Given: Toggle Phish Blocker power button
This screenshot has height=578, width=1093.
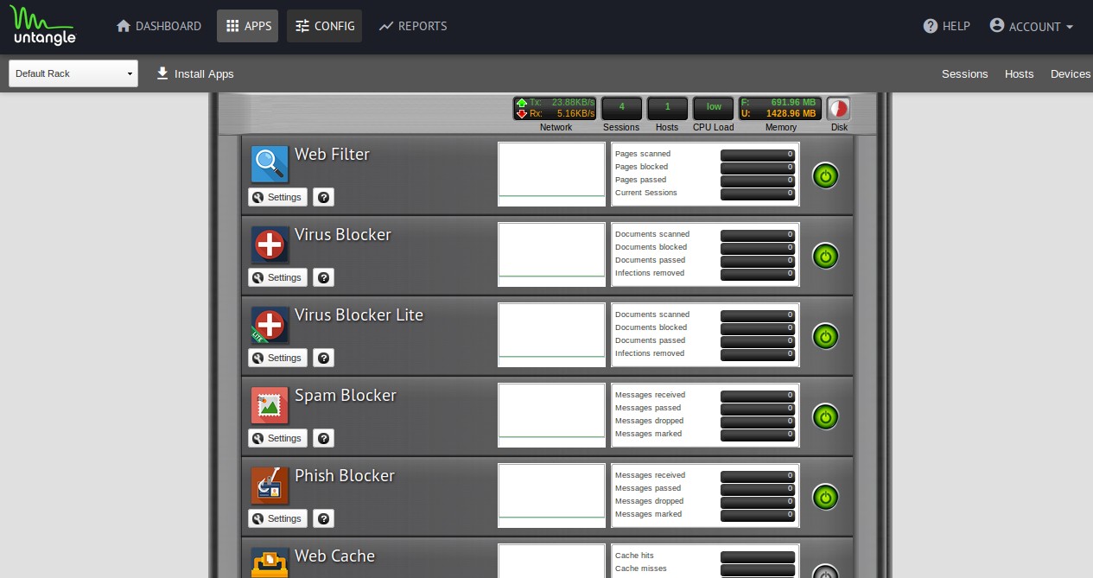Looking at the screenshot, I should [x=825, y=497].
